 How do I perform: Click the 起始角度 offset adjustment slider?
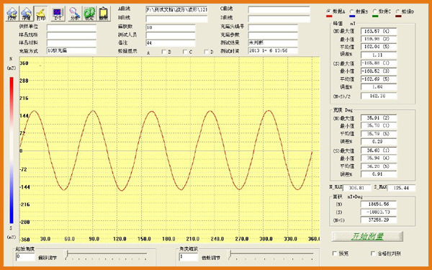(107, 256)
